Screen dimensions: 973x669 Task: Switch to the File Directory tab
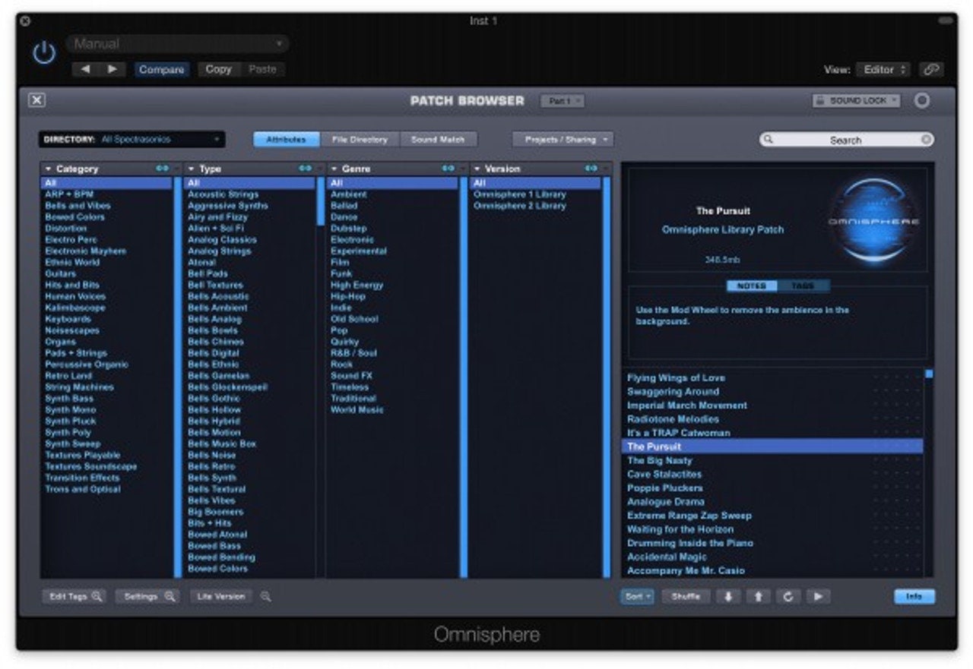(360, 140)
